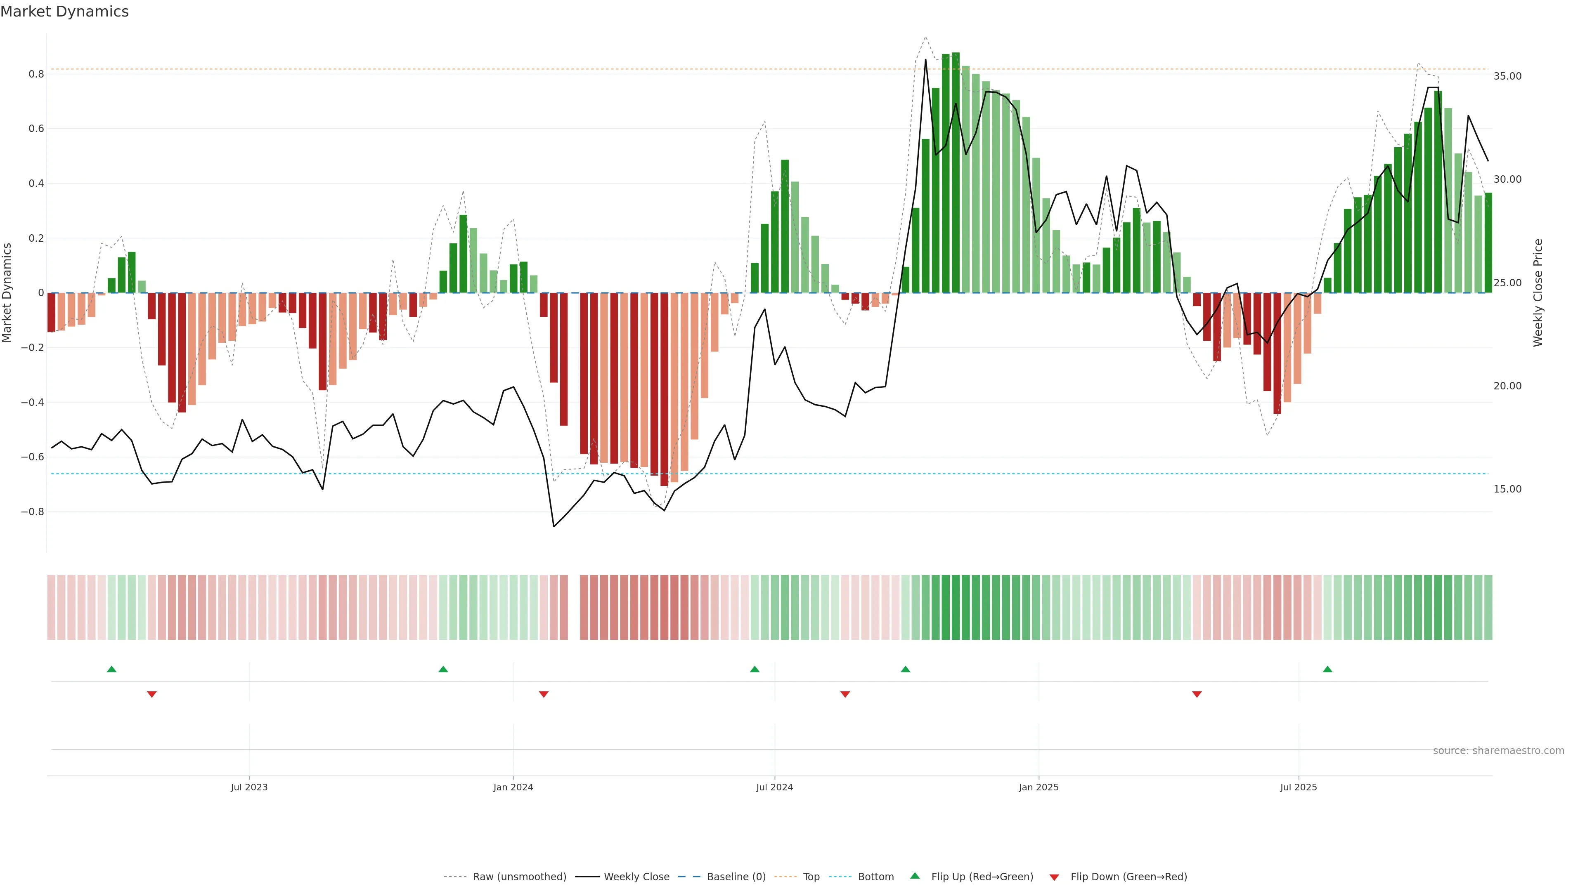Click the Flip Up marker just before Jul 2024
This screenshot has height=891, width=1585.
tap(755, 669)
